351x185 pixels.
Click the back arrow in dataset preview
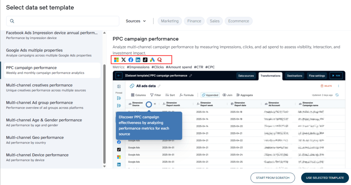[119, 76]
